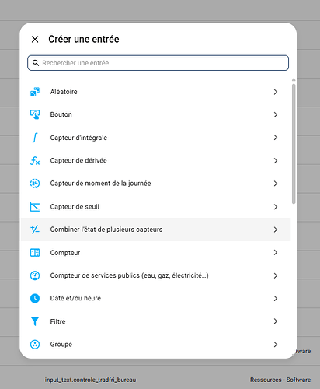Click the Bouton touch icon

click(35, 114)
